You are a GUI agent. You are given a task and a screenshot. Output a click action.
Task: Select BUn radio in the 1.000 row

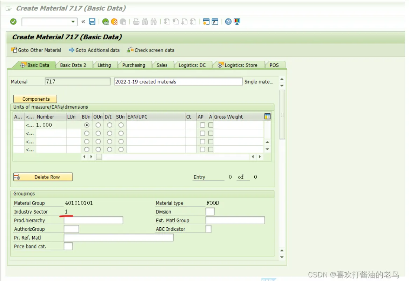click(87, 125)
